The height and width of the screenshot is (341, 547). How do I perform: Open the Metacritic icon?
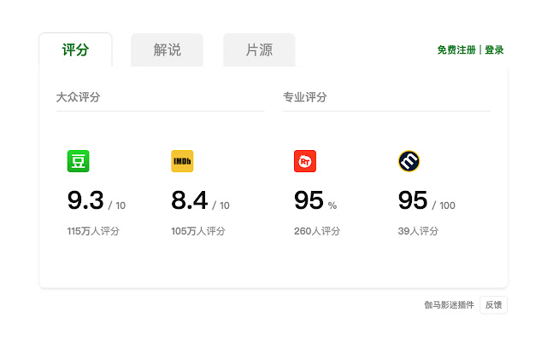point(409,161)
